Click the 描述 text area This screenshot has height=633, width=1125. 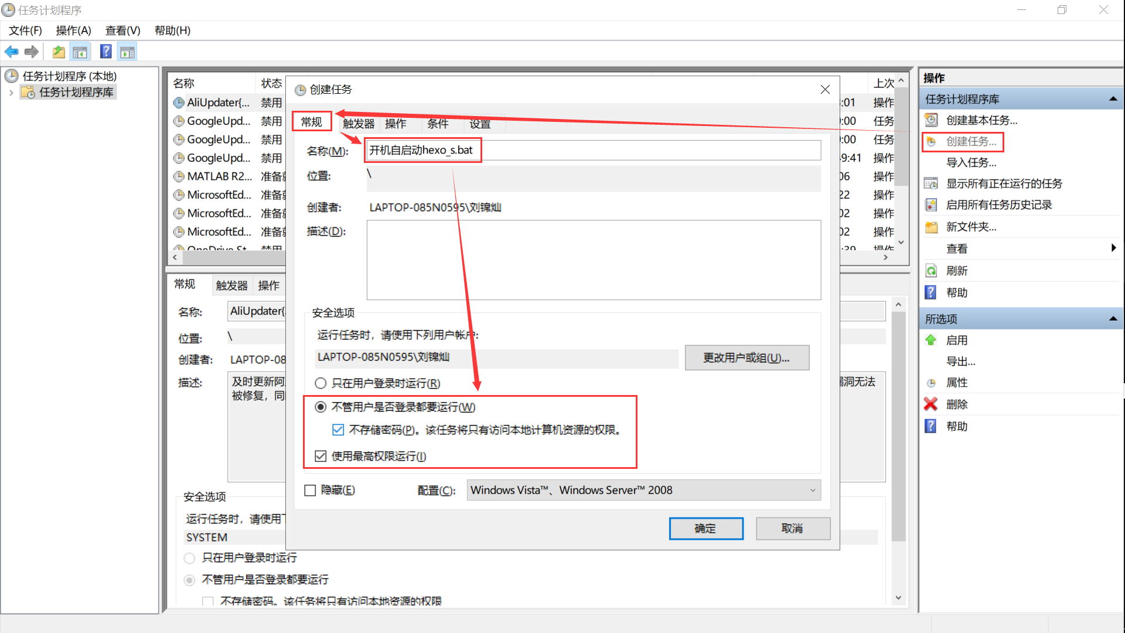[x=593, y=260]
